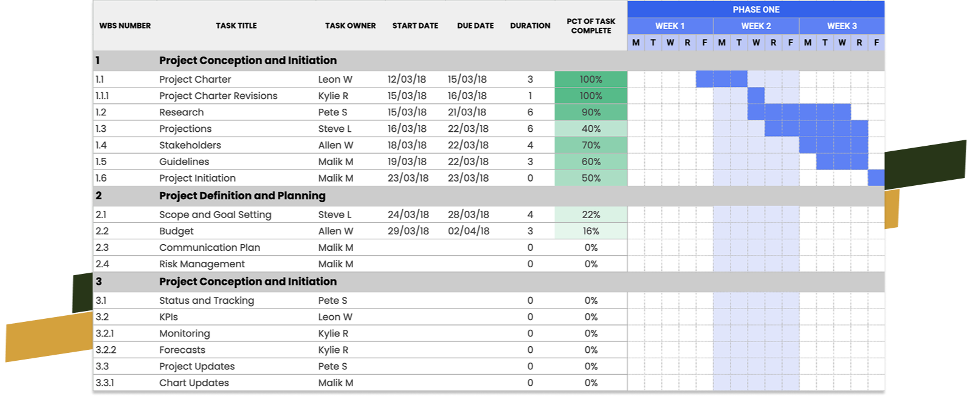The width and height of the screenshot is (973, 396).
Task: Select the 0% cell for Risk Management
Action: (591, 264)
